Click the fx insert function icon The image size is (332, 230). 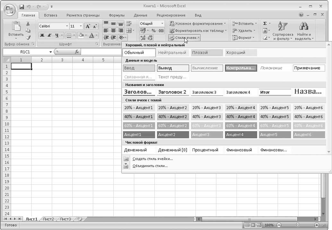[77, 52]
